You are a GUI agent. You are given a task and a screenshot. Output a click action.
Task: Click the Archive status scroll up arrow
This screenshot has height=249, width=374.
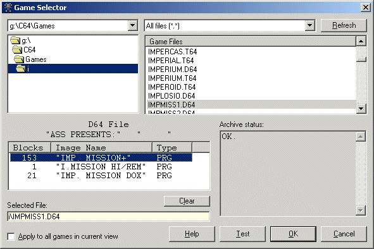point(361,137)
